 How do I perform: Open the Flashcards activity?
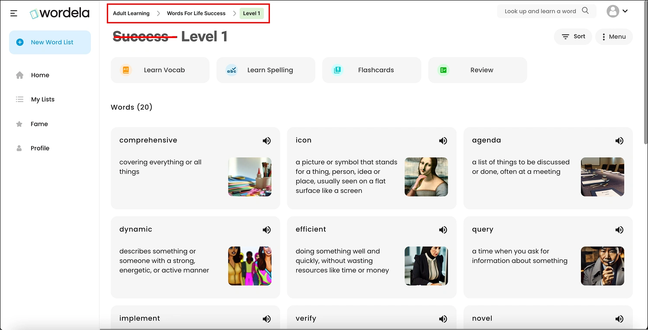372,70
